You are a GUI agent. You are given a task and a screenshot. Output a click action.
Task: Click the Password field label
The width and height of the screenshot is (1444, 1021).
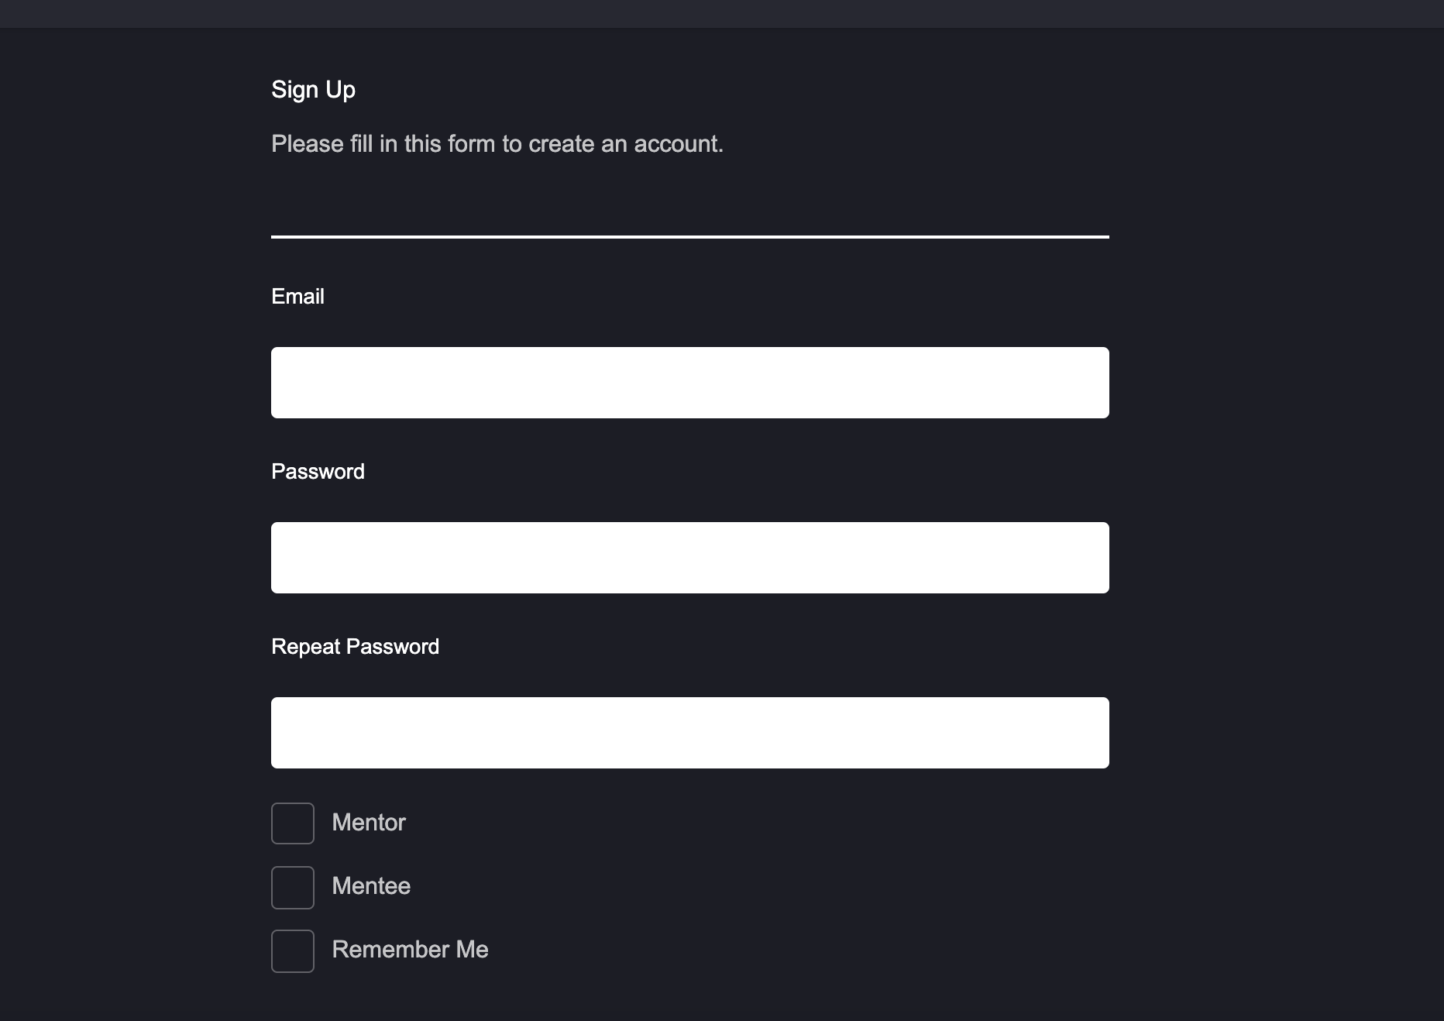318,472
